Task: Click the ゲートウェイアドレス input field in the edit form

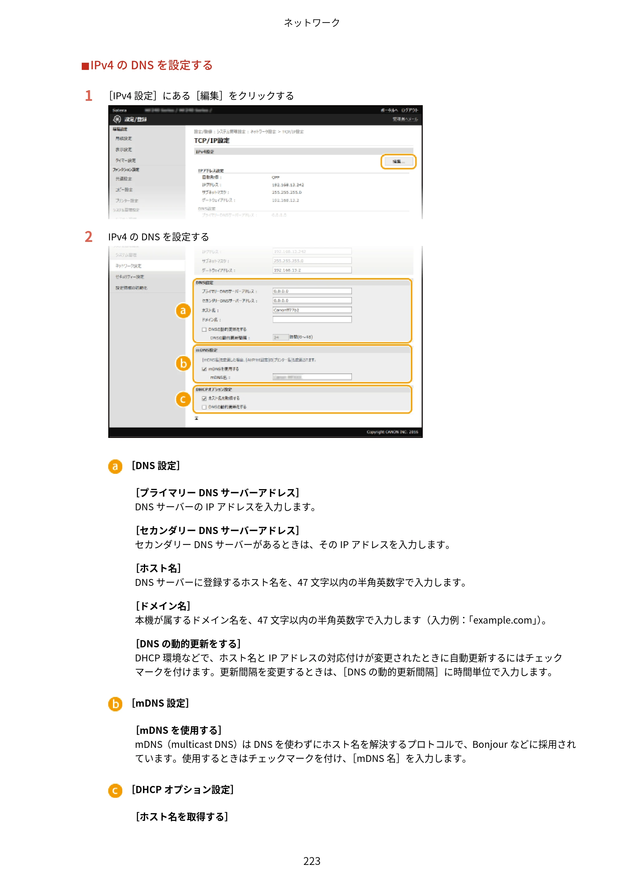Action: point(312,270)
